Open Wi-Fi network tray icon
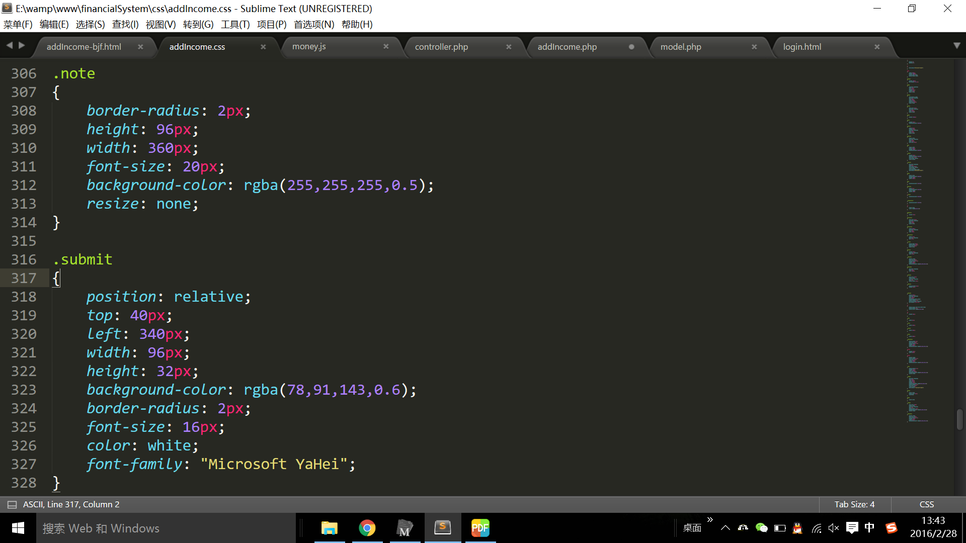 tap(816, 528)
